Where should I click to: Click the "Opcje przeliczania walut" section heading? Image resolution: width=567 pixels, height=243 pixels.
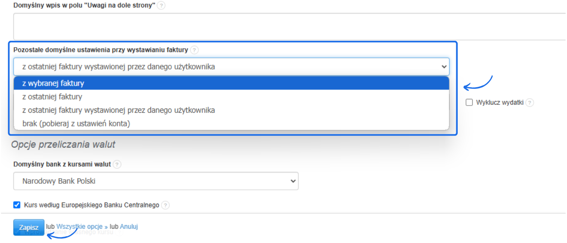click(x=63, y=145)
